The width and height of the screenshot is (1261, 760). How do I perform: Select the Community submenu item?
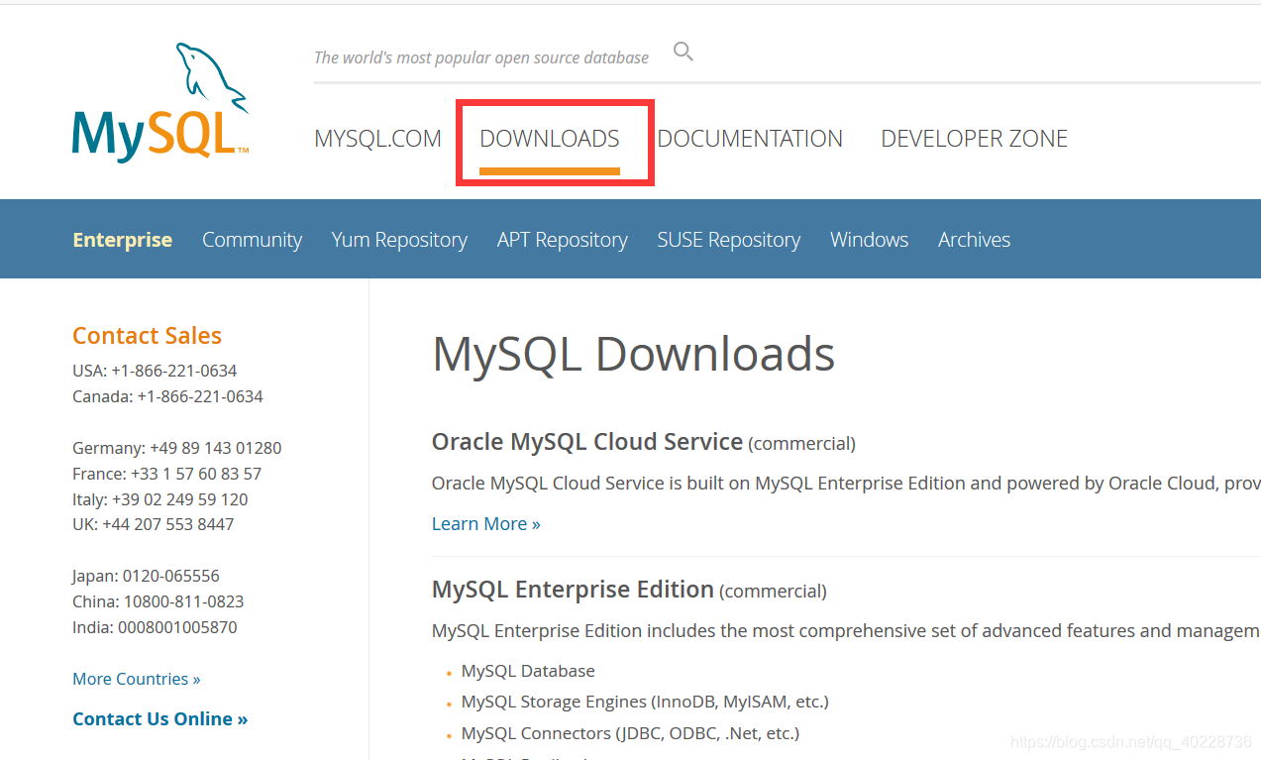[x=252, y=240]
